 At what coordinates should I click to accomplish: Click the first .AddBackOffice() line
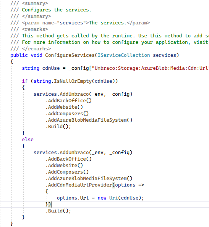(68, 101)
